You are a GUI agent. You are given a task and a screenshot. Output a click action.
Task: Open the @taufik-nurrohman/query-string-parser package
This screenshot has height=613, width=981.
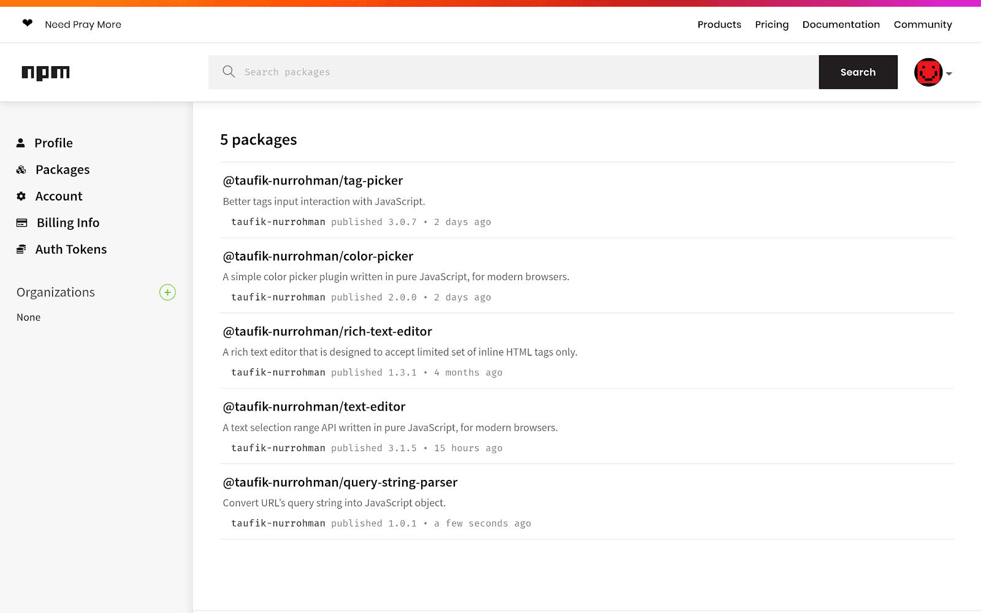pos(340,482)
